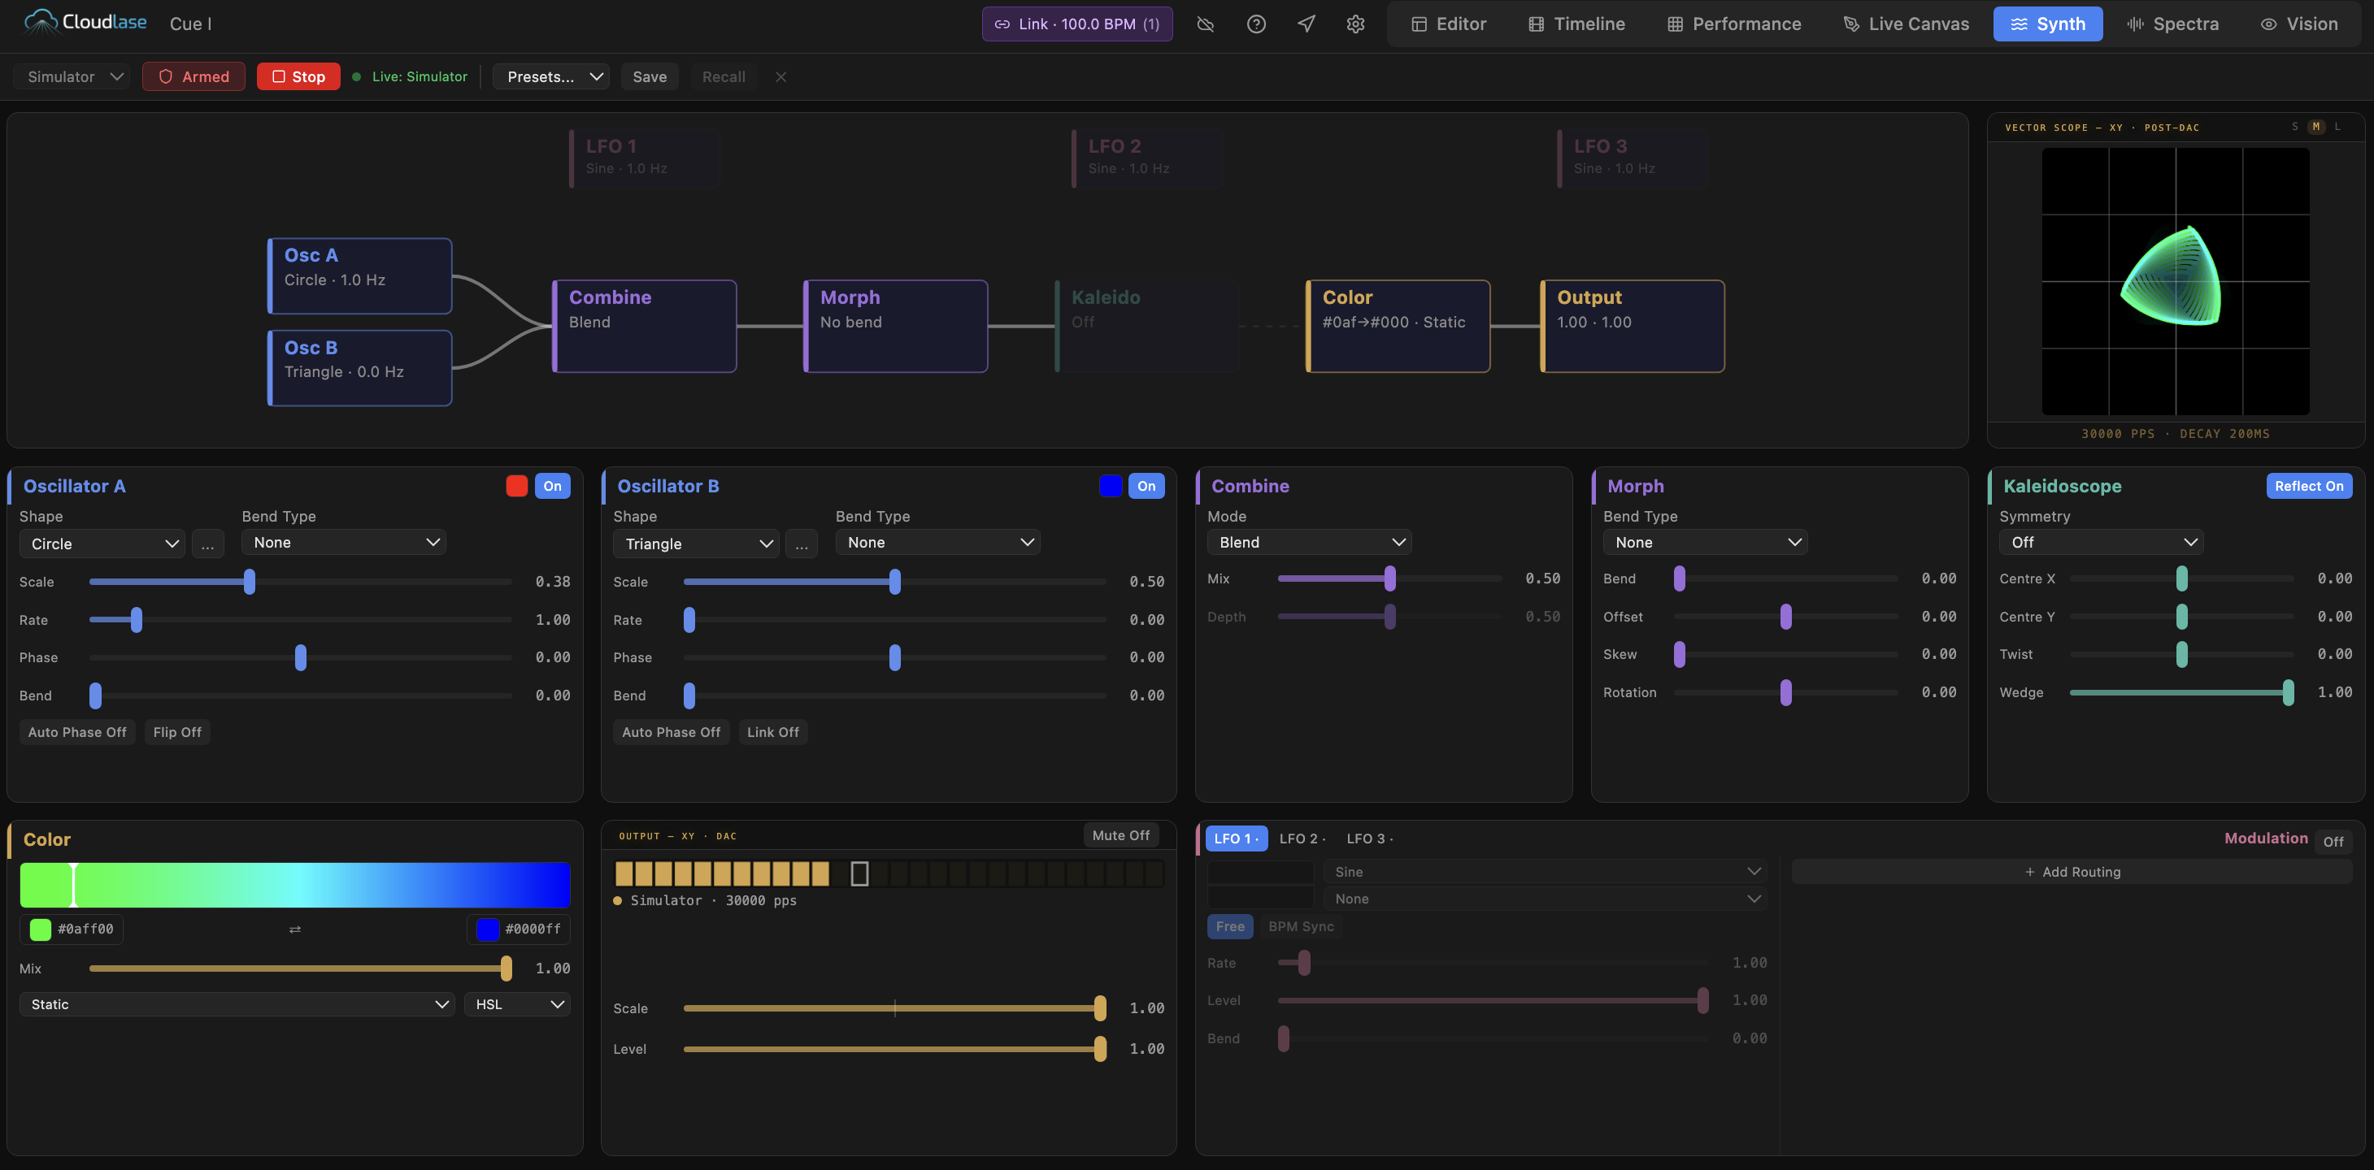The height and width of the screenshot is (1170, 2374).
Task: Click the close X next to Recall
Action: (x=780, y=76)
